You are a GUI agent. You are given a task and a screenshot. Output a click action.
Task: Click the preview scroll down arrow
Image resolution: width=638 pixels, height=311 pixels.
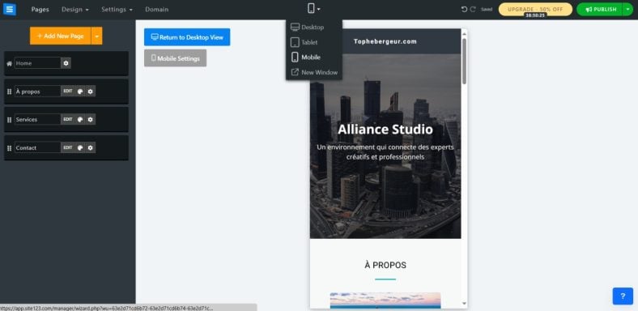click(x=464, y=304)
